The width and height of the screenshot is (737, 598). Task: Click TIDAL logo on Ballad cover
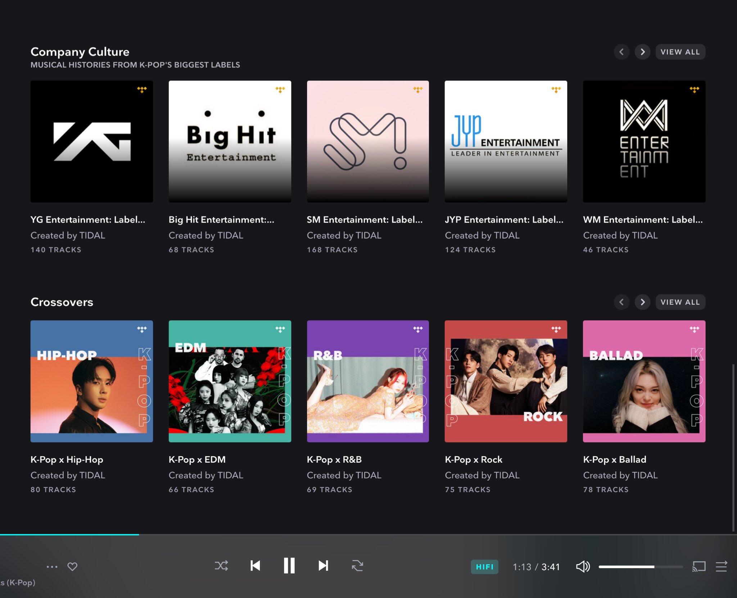click(694, 329)
